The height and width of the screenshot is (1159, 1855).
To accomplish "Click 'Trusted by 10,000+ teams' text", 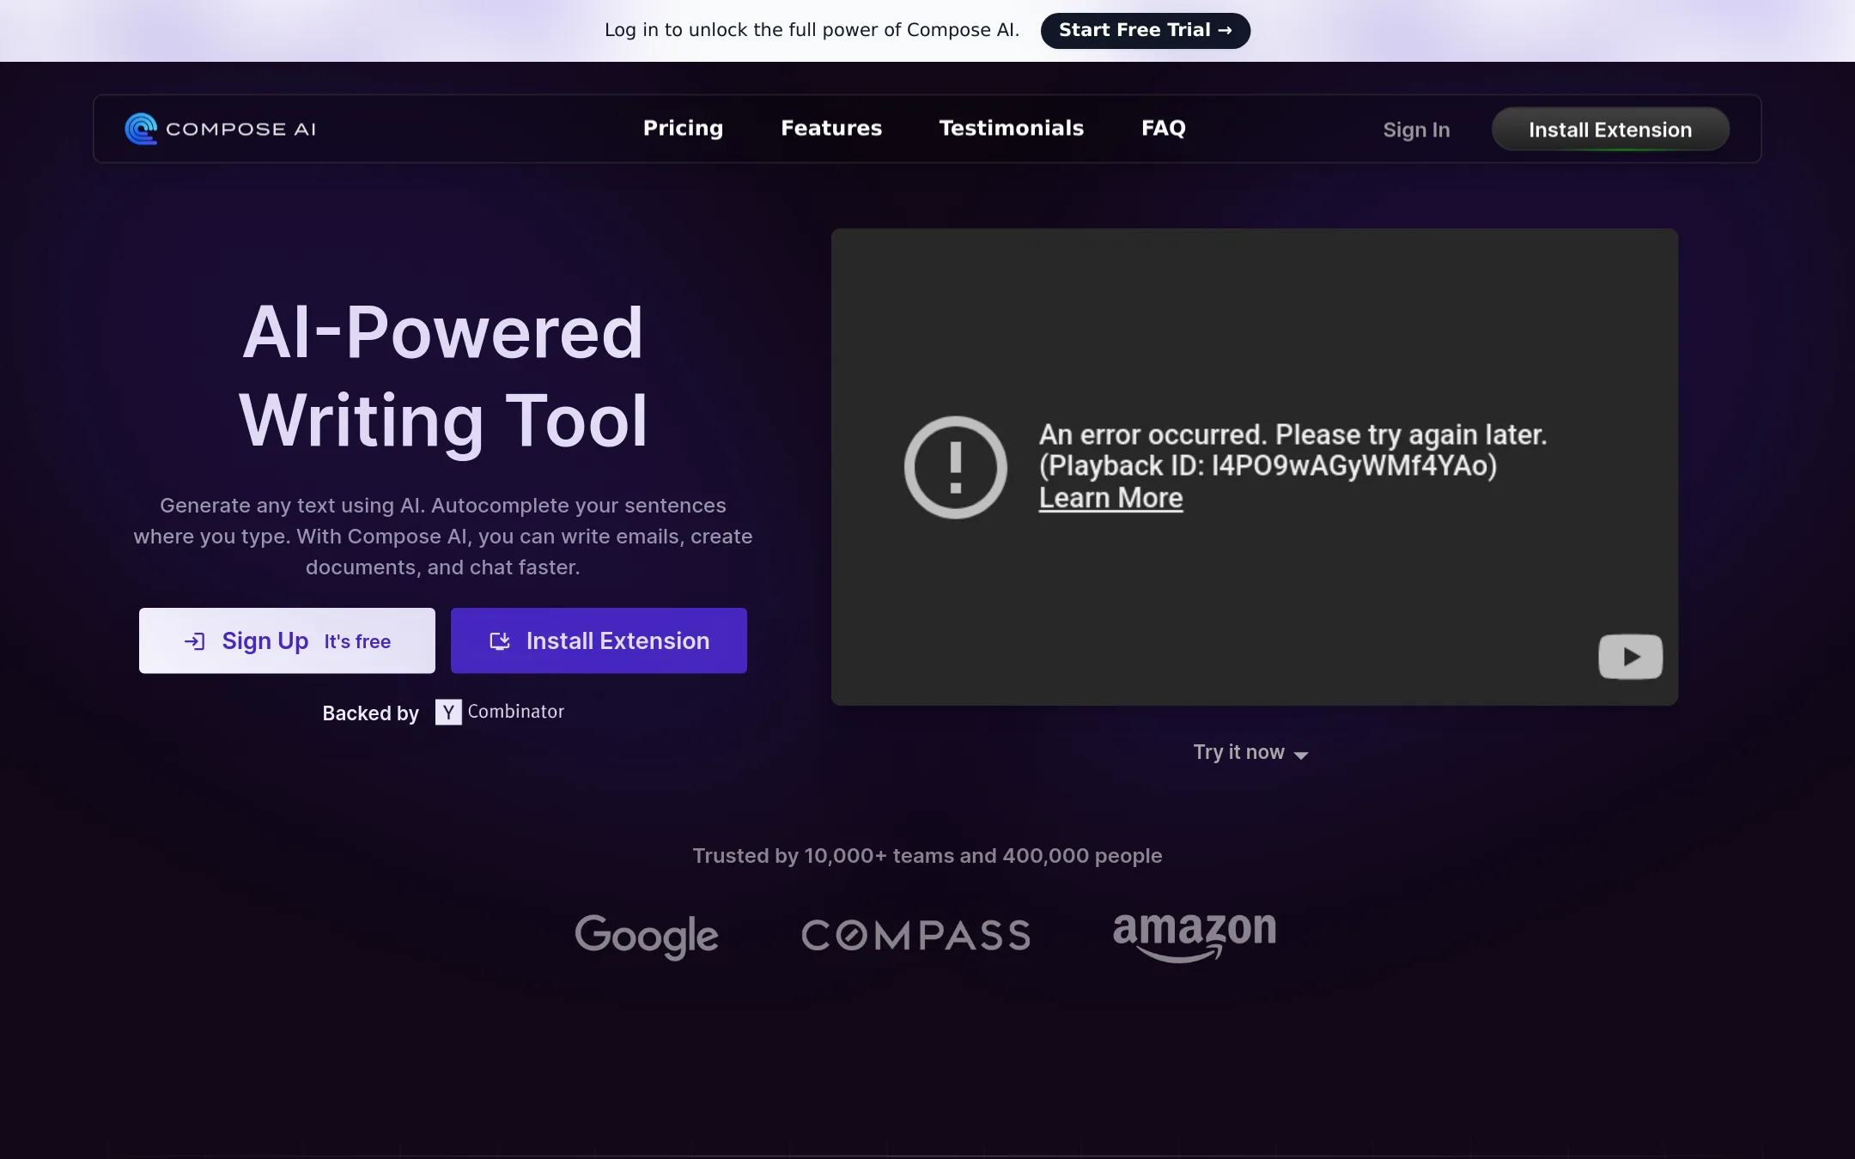I will (927, 856).
